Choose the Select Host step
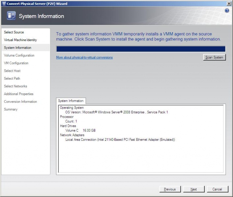 12,71
